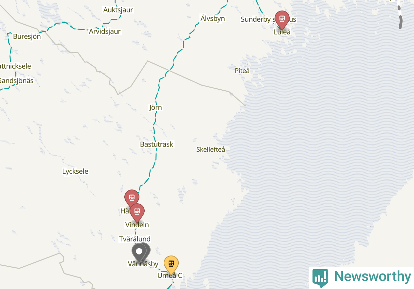Click the Jörn station label

[155, 107]
